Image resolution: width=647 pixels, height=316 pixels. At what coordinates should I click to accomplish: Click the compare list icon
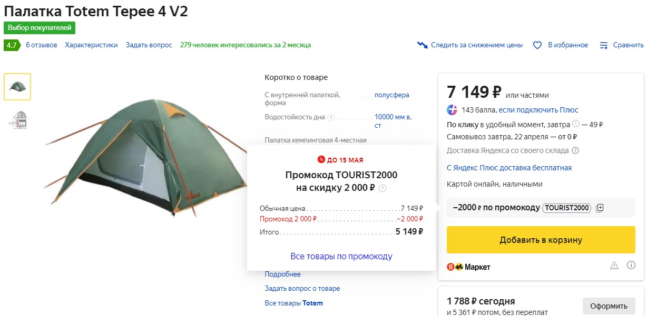604,45
